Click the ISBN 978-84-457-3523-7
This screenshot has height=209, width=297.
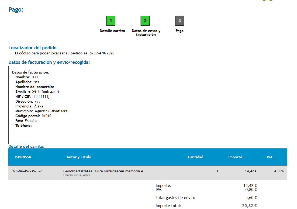tap(27, 171)
